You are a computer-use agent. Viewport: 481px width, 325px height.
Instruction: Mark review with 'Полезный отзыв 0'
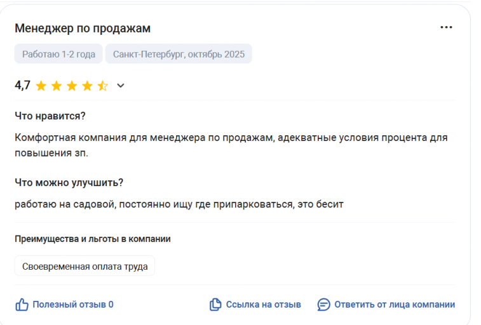73,305
